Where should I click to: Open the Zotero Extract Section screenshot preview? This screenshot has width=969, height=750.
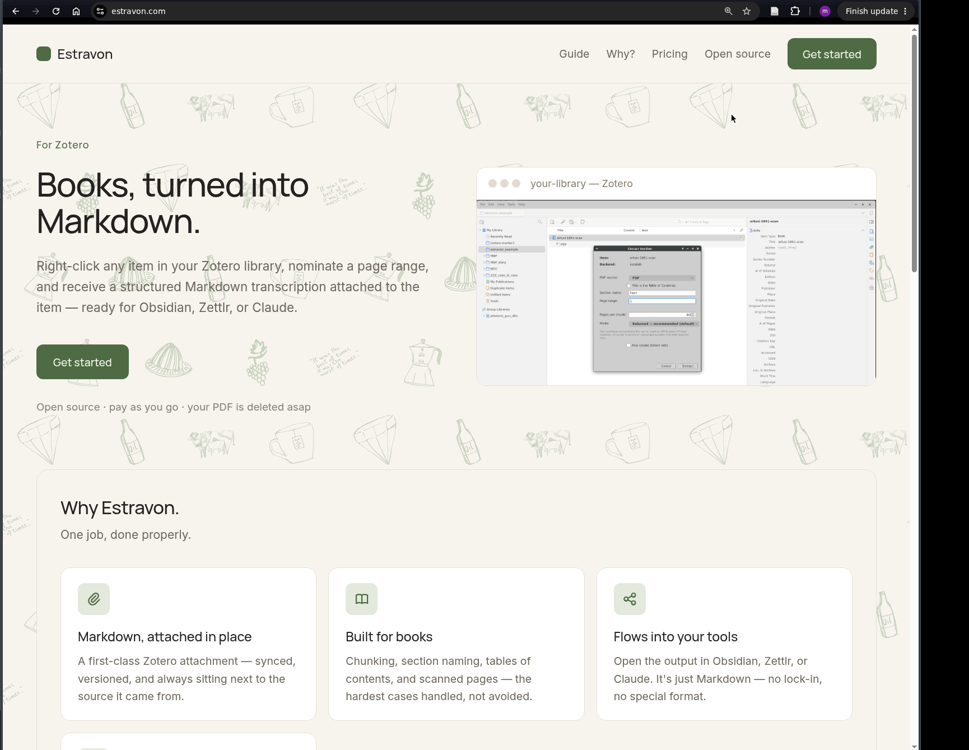(x=676, y=292)
